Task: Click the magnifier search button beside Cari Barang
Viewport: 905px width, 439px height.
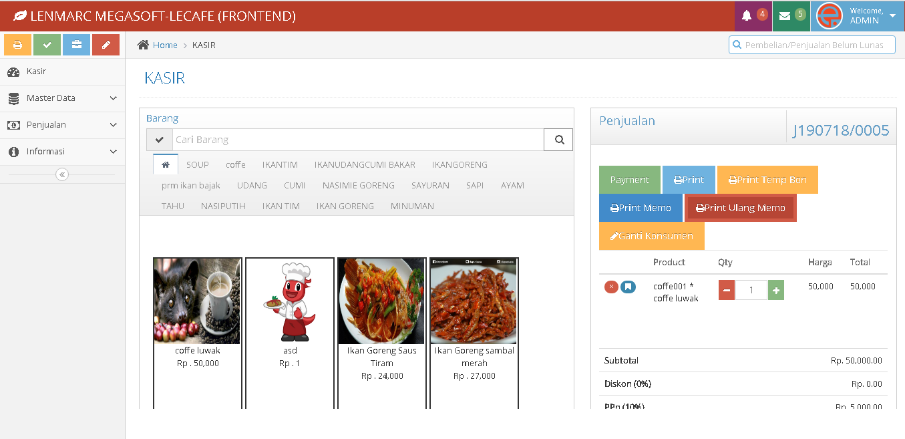Action: 559,140
